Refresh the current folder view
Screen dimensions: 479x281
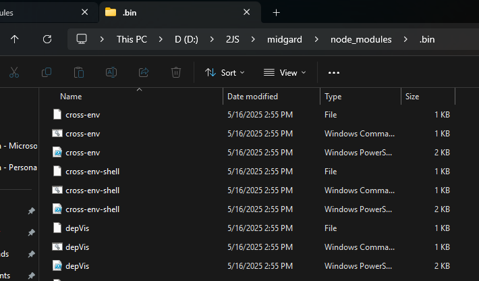click(47, 39)
